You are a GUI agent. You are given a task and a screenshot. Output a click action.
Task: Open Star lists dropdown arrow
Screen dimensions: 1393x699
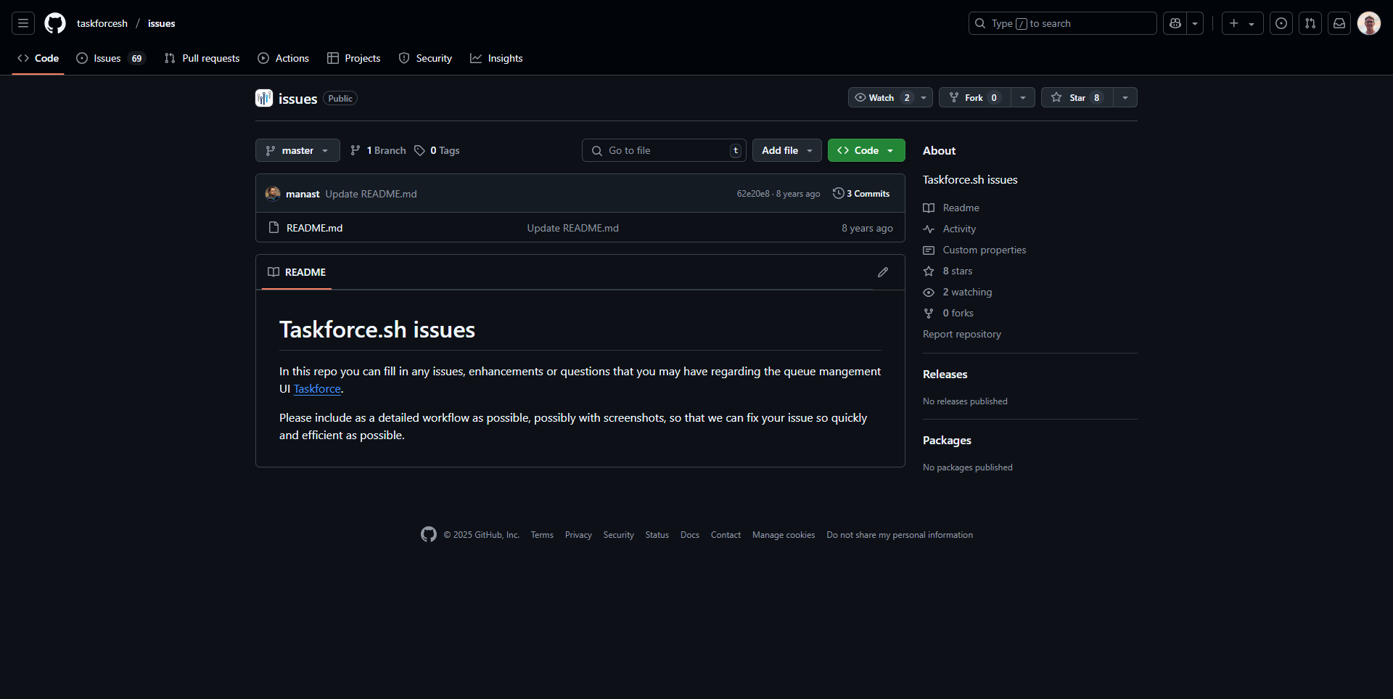pos(1125,97)
